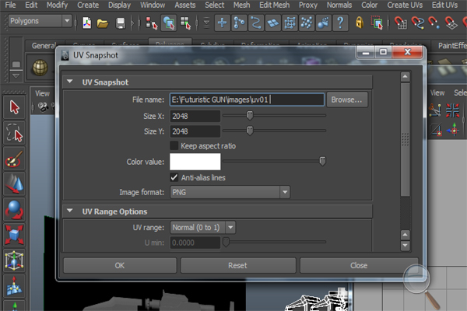Select the Soft Modification tool

[14, 286]
